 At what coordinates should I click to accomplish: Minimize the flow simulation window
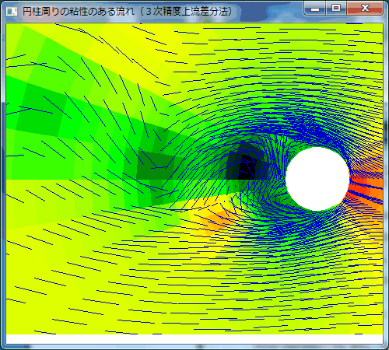tap(315, 9)
